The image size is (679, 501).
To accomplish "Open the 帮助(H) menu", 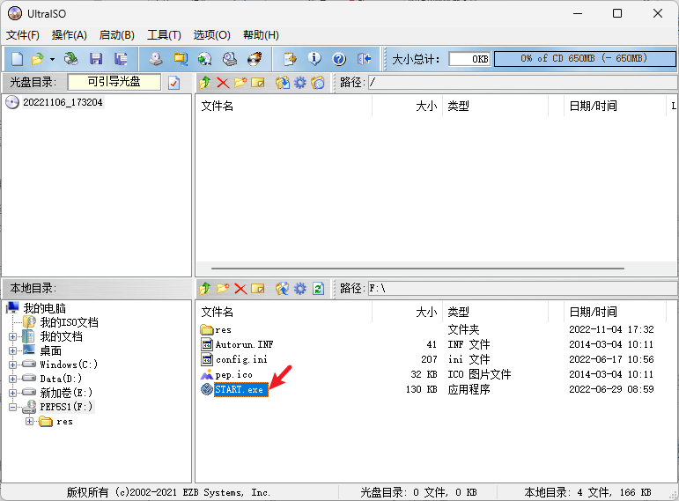I will point(261,35).
